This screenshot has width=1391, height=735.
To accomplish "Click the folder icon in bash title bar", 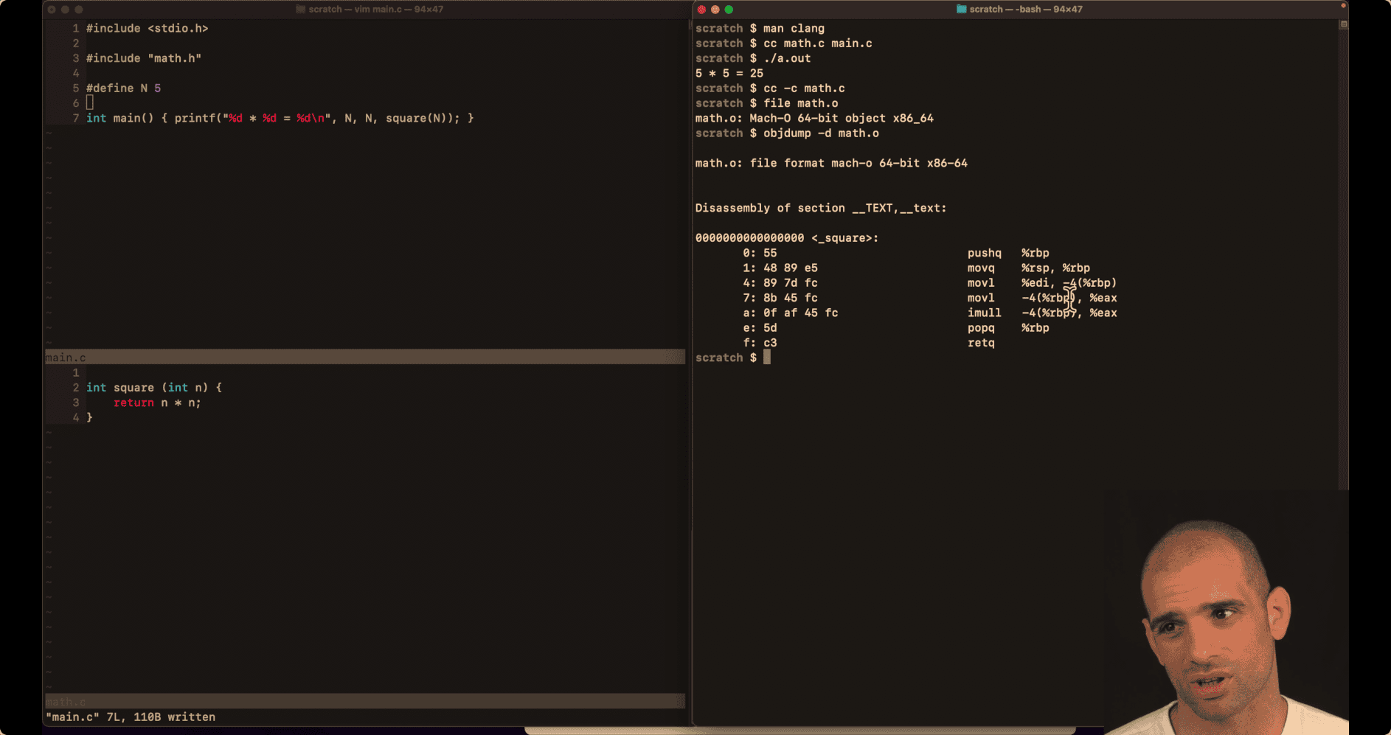I will pyautogui.click(x=961, y=10).
